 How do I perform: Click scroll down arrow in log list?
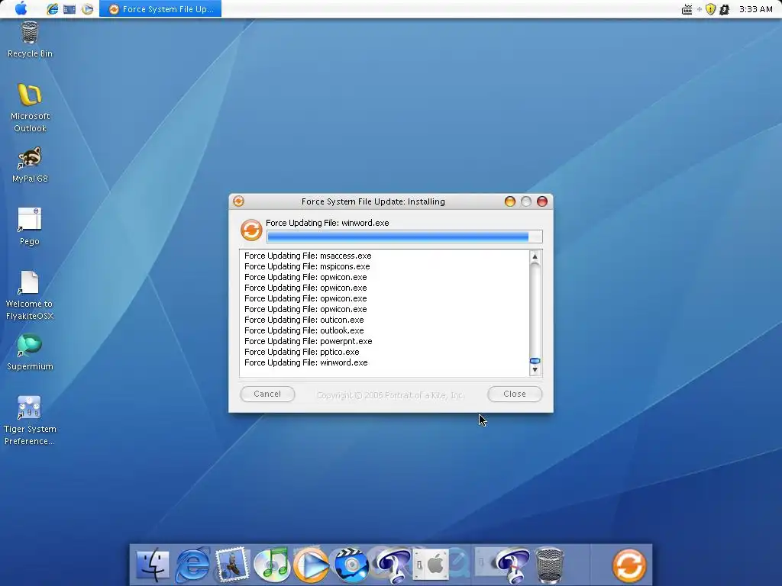coord(535,370)
